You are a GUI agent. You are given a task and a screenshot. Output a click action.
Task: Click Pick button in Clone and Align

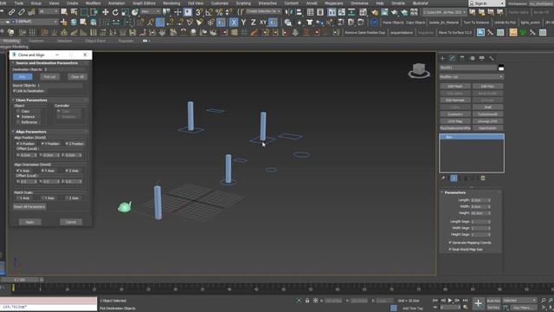point(23,77)
